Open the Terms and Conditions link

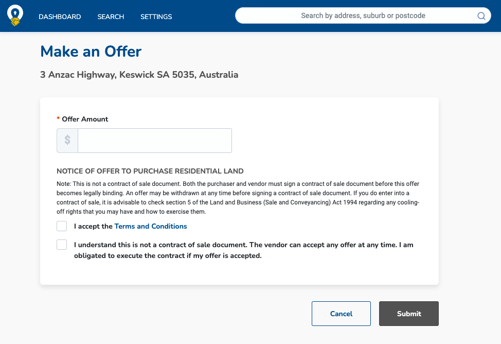coord(151,226)
